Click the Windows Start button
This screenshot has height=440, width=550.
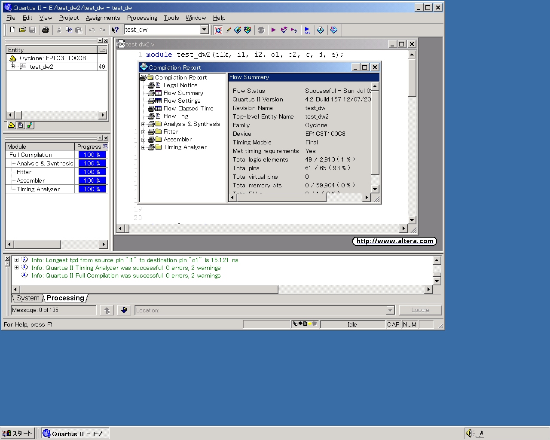[18, 433]
